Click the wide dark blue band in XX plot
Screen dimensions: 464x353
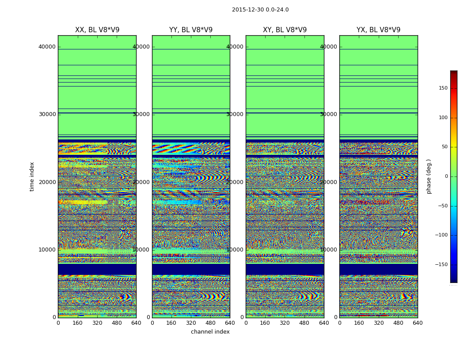pyautogui.click(x=97, y=269)
